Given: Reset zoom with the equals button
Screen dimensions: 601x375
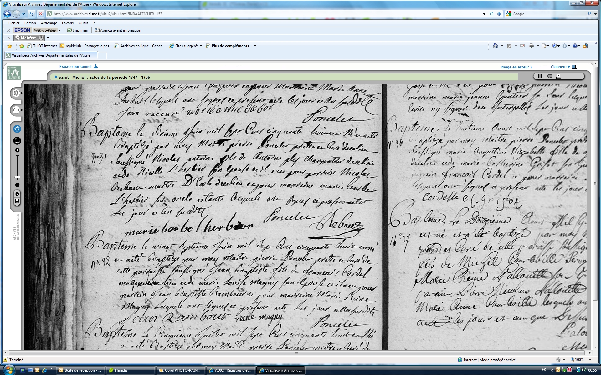Looking at the screenshot, I should pyautogui.click(x=17, y=194).
